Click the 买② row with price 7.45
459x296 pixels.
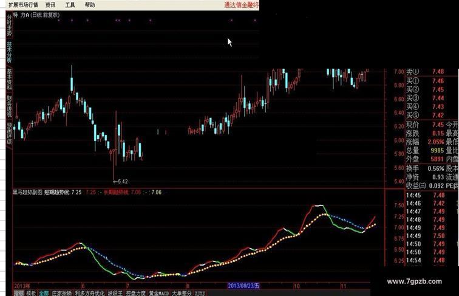pyautogui.click(x=425, y=89)
